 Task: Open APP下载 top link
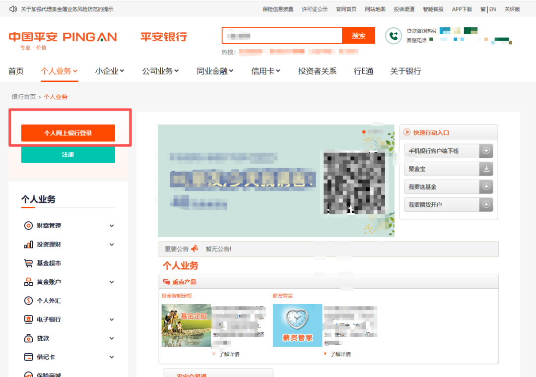click(x=462, y=9)
